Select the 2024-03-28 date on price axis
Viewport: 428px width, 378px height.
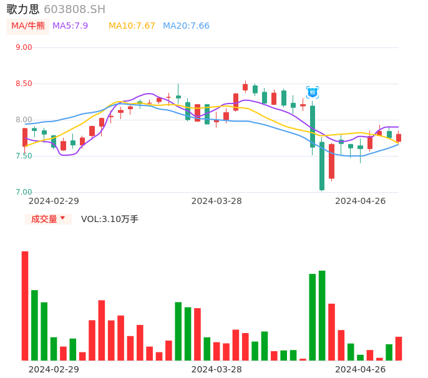pos(216,201)
